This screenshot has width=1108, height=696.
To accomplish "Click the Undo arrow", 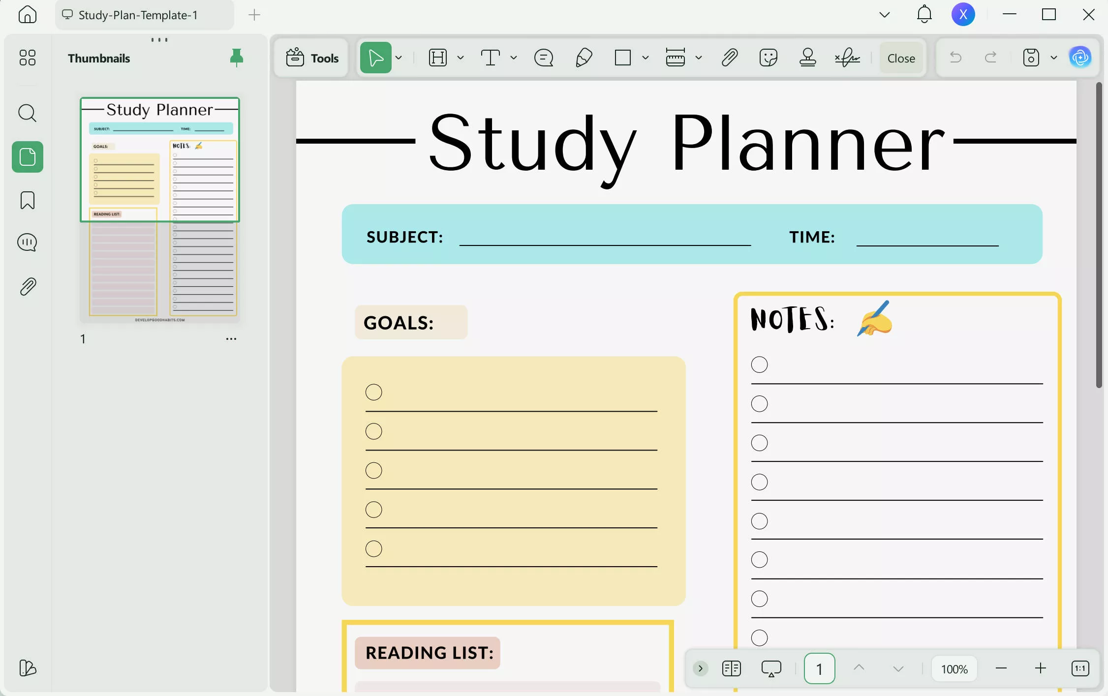I will click(955, 58).
